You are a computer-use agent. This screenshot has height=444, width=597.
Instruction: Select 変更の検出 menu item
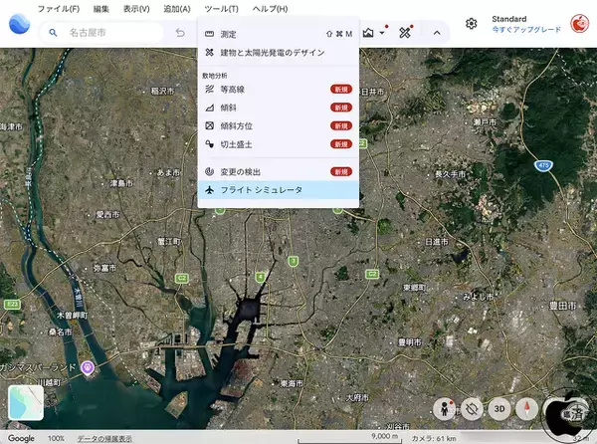point(279,172)
